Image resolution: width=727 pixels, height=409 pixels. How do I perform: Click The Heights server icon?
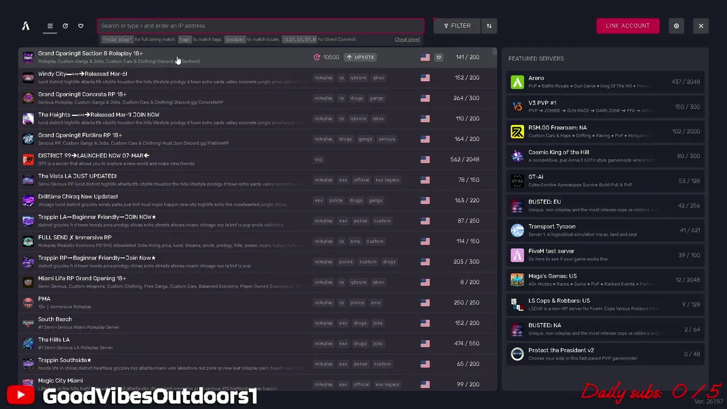[28, 118]
